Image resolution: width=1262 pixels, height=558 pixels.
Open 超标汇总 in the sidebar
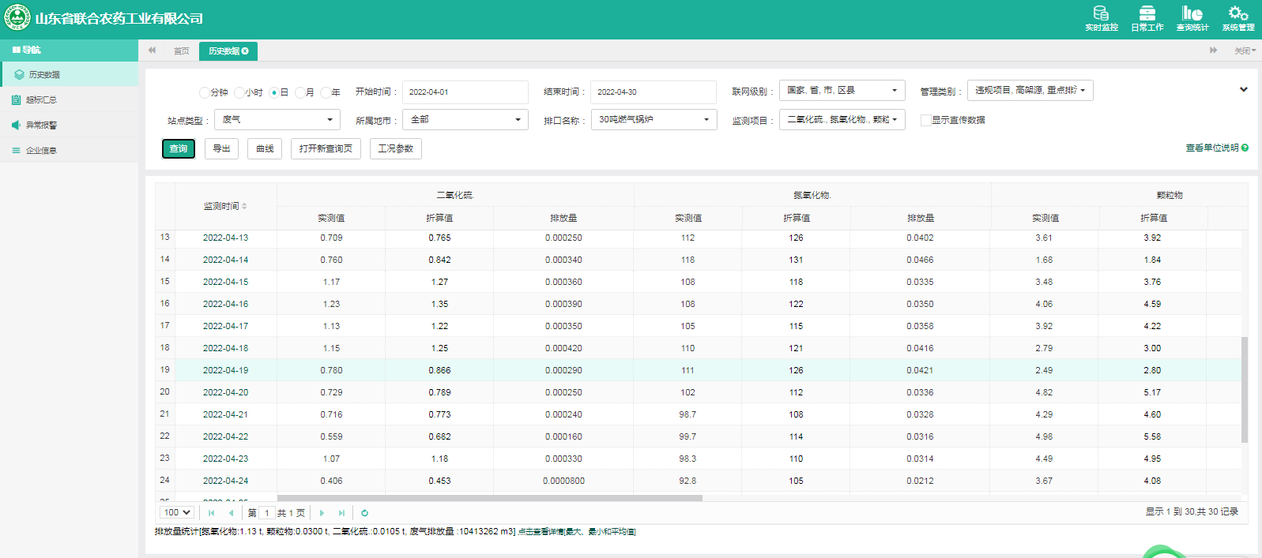click(x=41, y=100)
